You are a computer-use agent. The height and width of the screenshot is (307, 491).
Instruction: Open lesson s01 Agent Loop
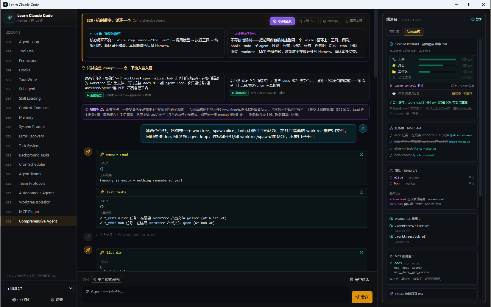click(x=39, y=42)
